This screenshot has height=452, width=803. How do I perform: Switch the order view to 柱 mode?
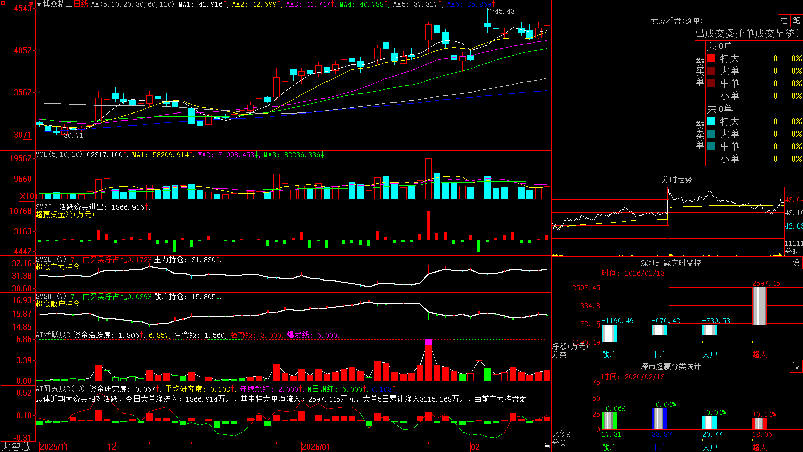click(x=784, y=20)
